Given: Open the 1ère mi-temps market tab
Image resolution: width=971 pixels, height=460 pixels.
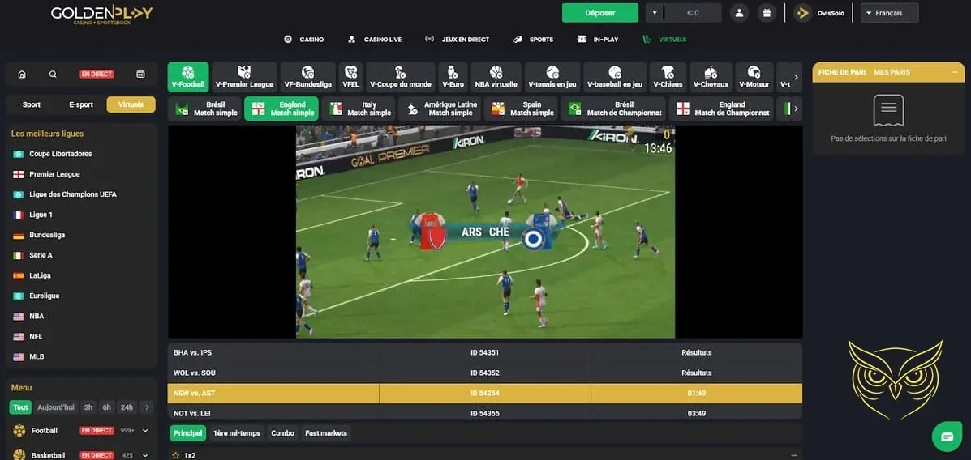Looking at the screenshot, I should tap(237, 433).
